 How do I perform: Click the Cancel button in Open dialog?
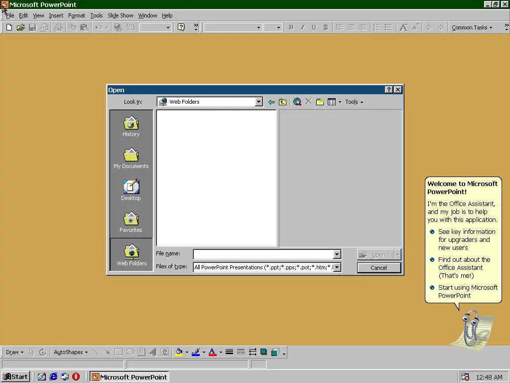379,268
